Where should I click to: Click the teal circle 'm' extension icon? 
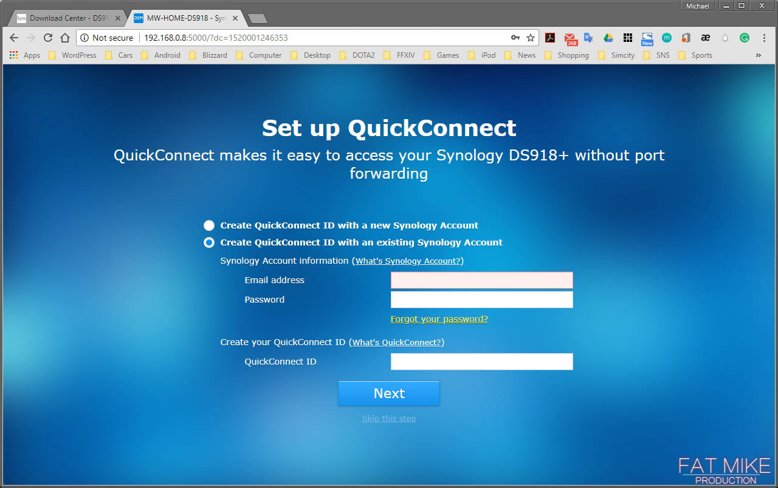(667, 38)
